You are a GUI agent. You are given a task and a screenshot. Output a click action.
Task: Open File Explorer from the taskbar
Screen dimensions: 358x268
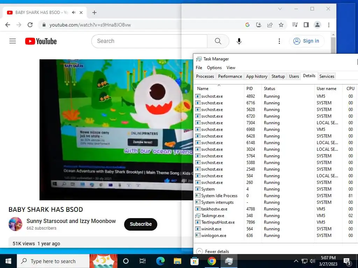pos(177,261)
